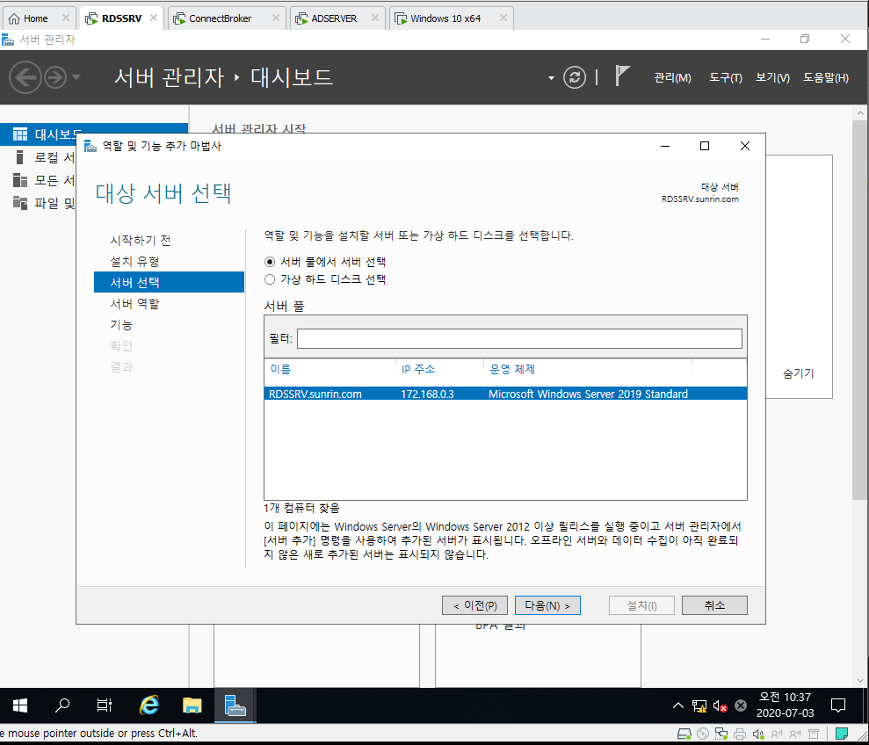Maximize the 역할 및 기능 추가 마법사 window
This screenshot has height=745, width=869.
tap(705, 146)
